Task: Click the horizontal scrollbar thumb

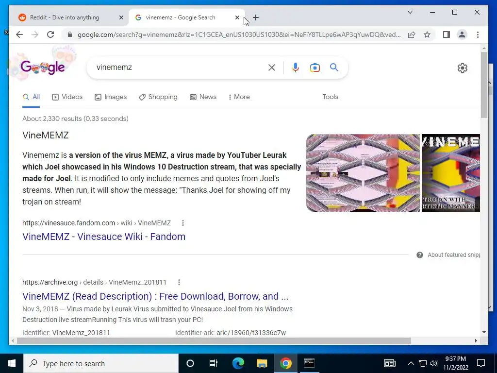Action: [x=214, y=340]
